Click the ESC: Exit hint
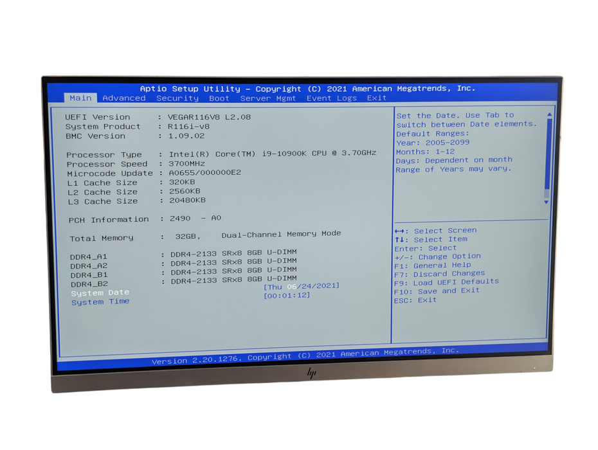 [x=415, y=300]
